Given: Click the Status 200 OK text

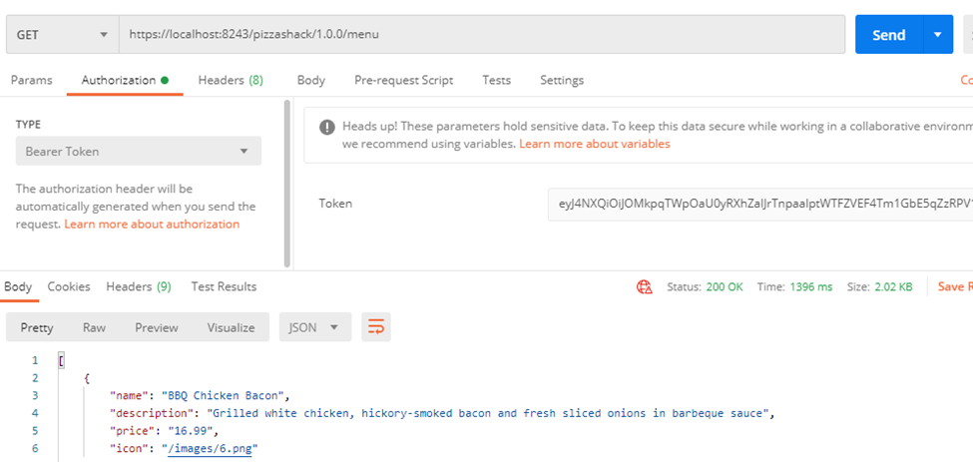Looking at the screenshot, I should tap(705, 287).
